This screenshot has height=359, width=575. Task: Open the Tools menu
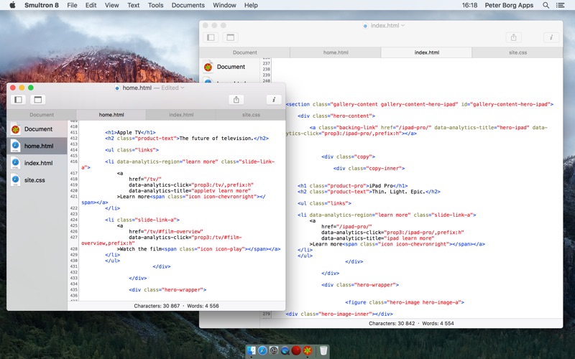pyautogui.click(x=155, y=5)
